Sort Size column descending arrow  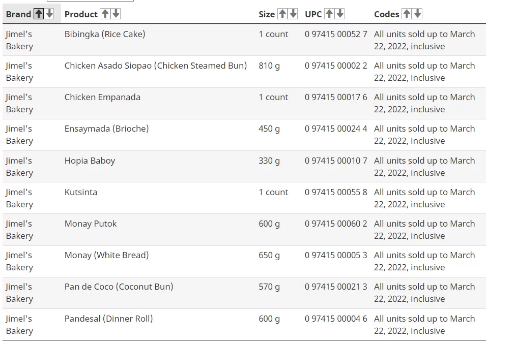(293, 14)
